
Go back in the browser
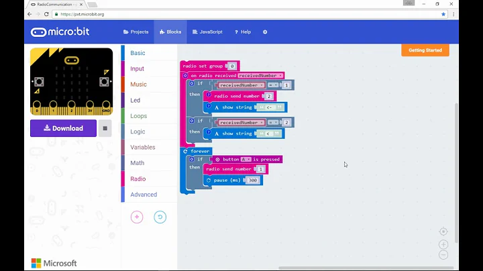(30, 14)
